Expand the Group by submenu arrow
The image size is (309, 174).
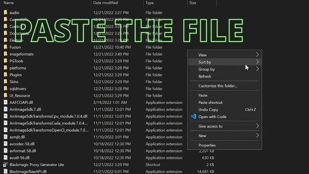[257, 69]
